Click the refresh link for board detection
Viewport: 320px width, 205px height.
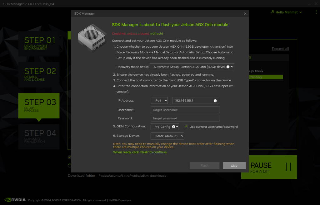157,34
